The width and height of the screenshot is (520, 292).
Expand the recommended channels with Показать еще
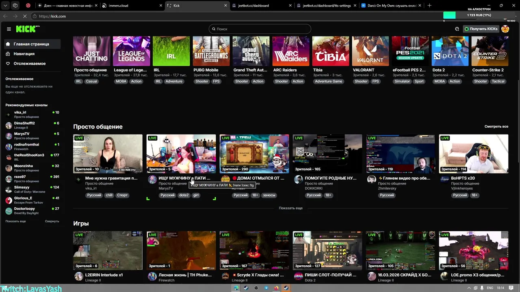[15, 221]
